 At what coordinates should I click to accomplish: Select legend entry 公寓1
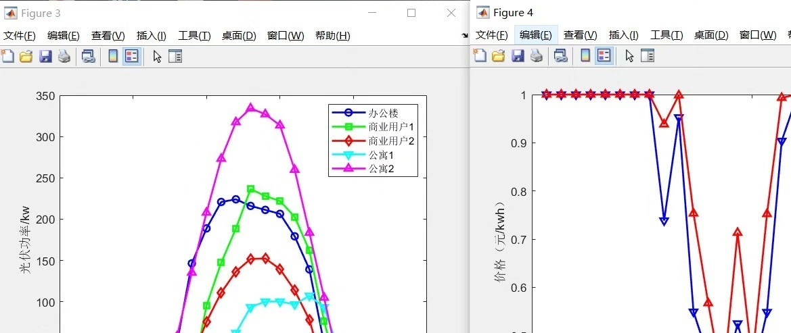coord(382,155)
